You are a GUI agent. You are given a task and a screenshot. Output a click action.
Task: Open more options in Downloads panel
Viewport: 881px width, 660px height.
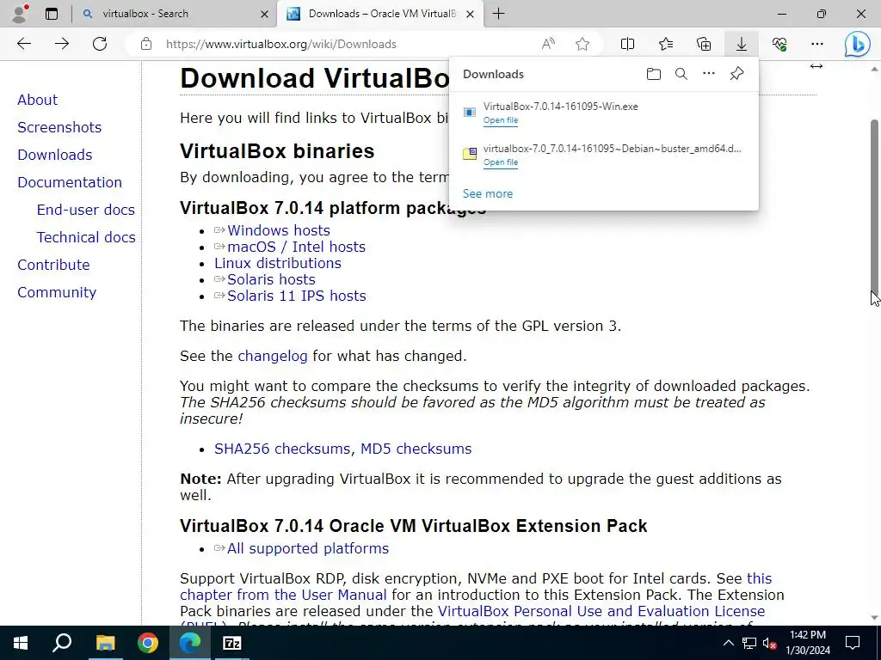pos(709,74)
